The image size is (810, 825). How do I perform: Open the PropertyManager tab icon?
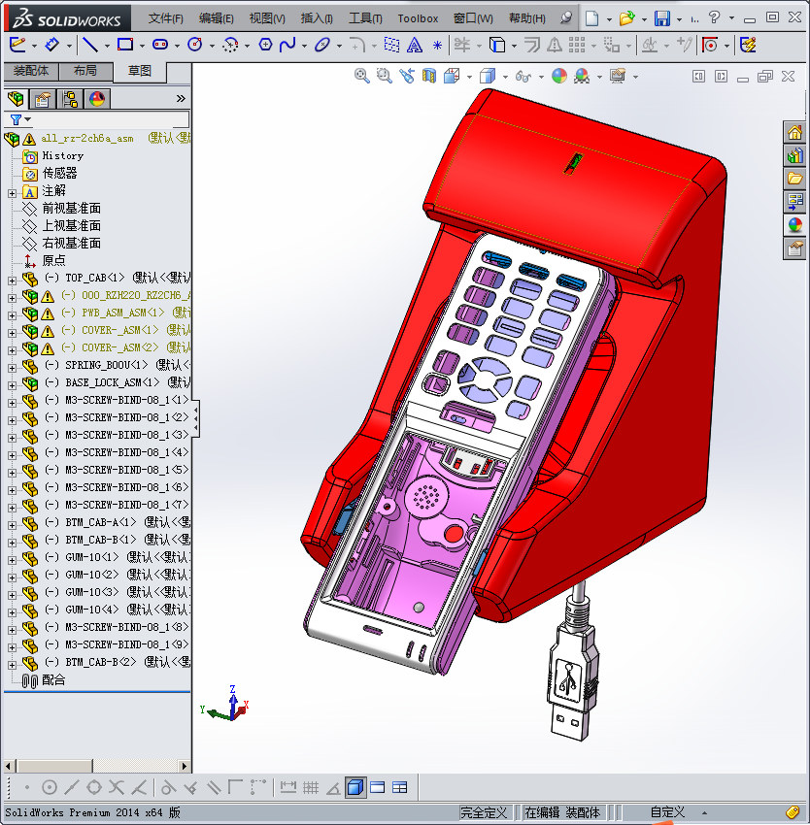pyautogui.click(x=43, y=98)
